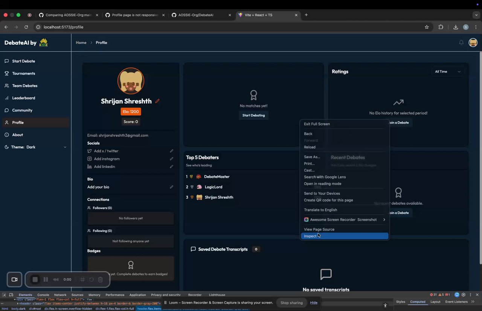
Task: Close the DevTools panel
Action: coord(477,295)
